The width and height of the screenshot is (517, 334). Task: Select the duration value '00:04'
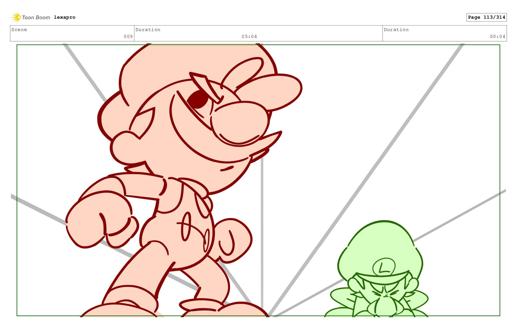click(498, 36)
